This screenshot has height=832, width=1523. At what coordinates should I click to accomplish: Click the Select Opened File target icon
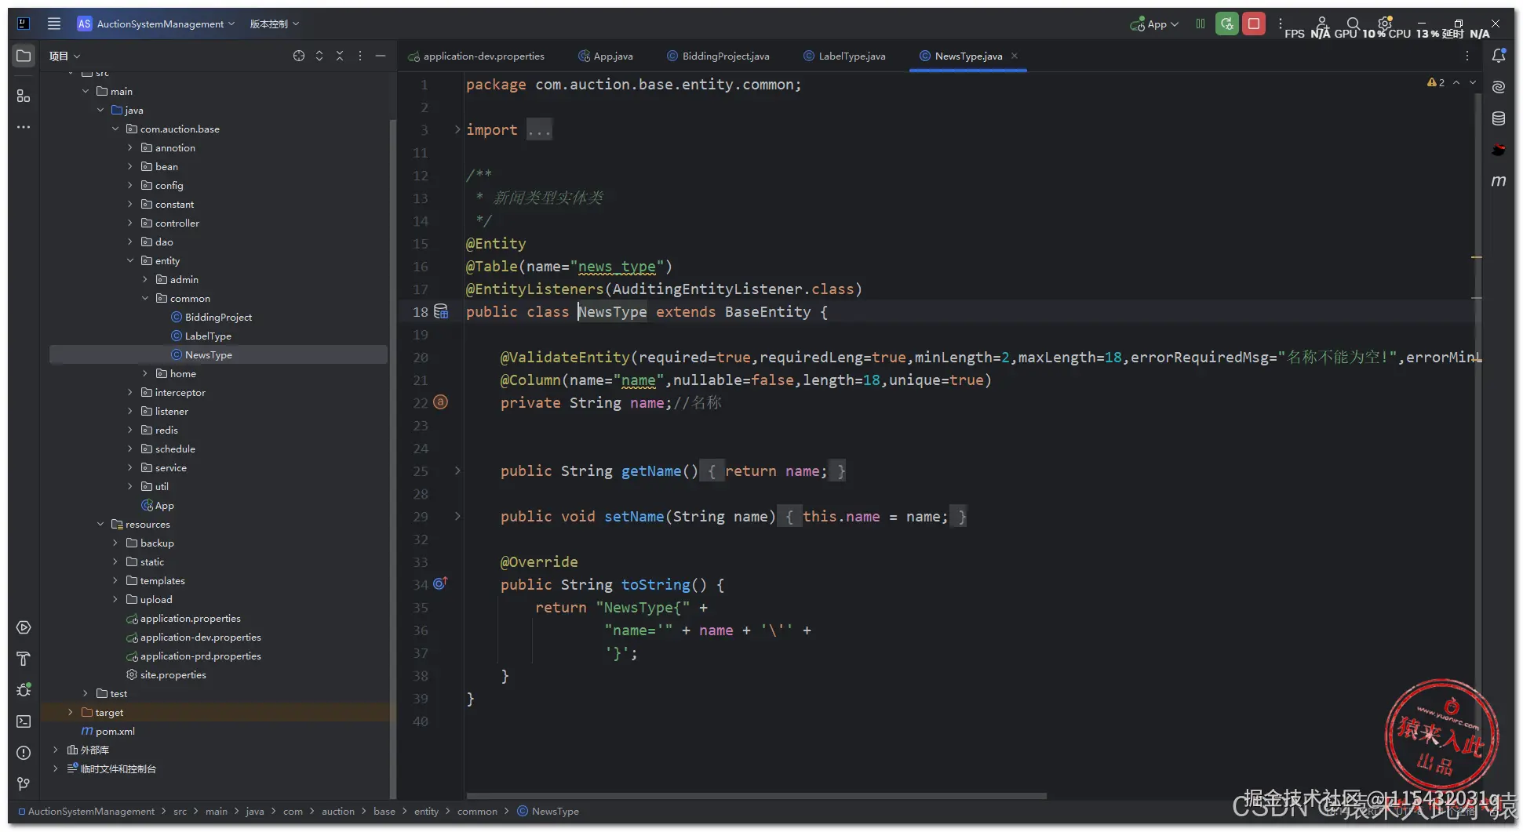[299, 56]
